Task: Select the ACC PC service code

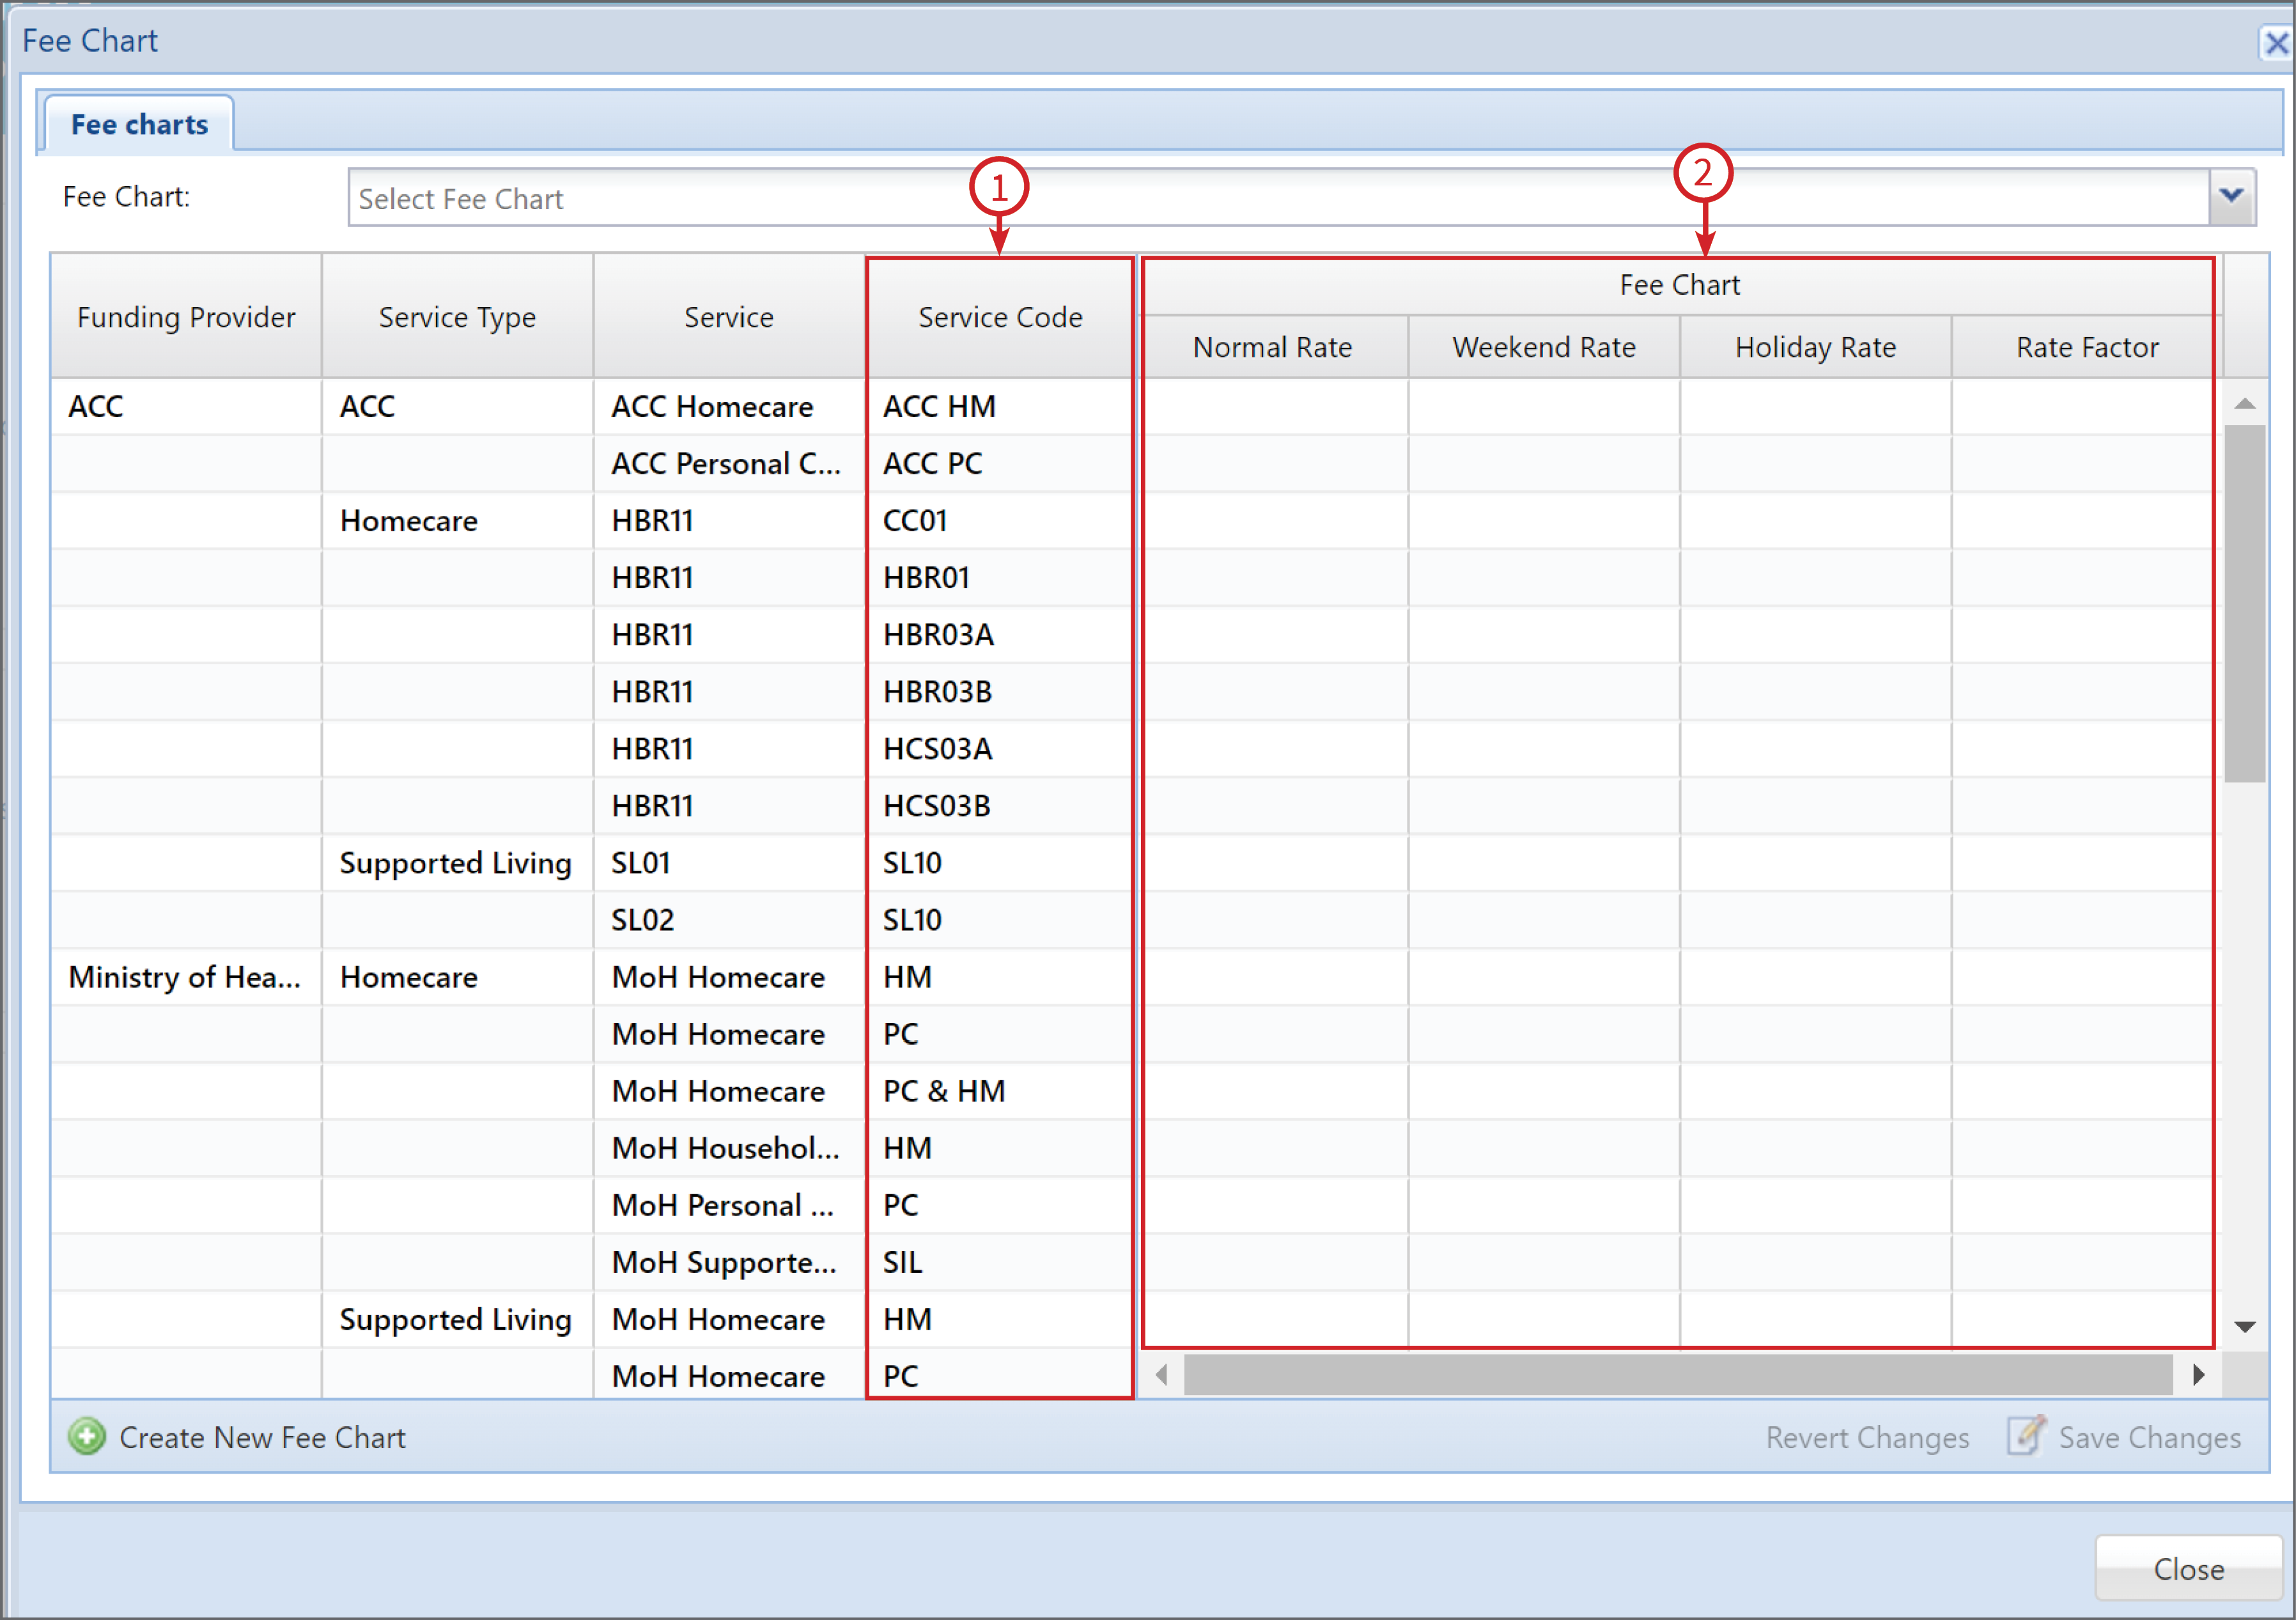Action: (x=1000, y=463)
